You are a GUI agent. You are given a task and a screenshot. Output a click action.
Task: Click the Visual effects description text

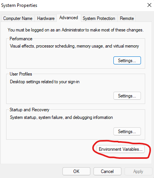(x=74, y=46)
